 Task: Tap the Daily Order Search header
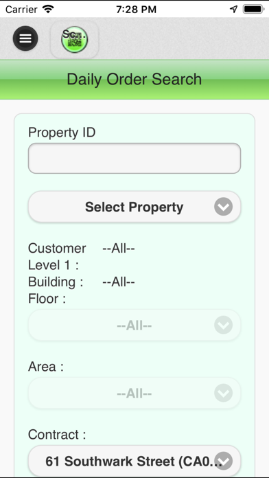click(x=134, y=79)
